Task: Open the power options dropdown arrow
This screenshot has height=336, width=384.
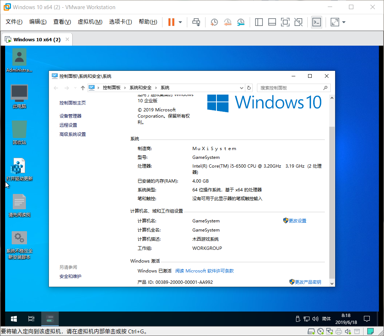Action: 180,22
